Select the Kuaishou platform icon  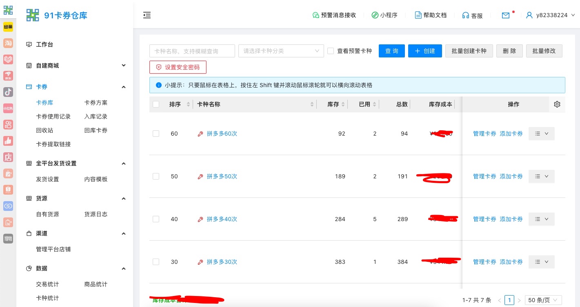click(x=8, y=125)
